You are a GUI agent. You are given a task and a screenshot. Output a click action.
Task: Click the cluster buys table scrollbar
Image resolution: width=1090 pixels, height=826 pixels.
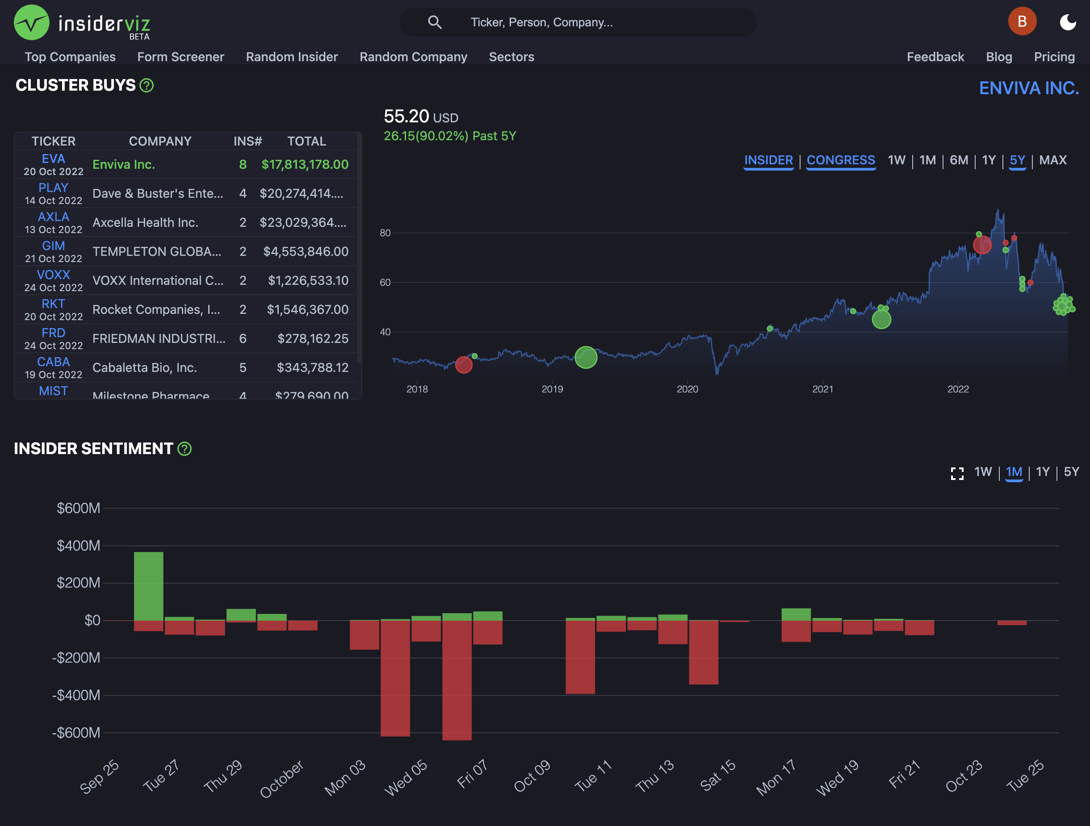359,249
